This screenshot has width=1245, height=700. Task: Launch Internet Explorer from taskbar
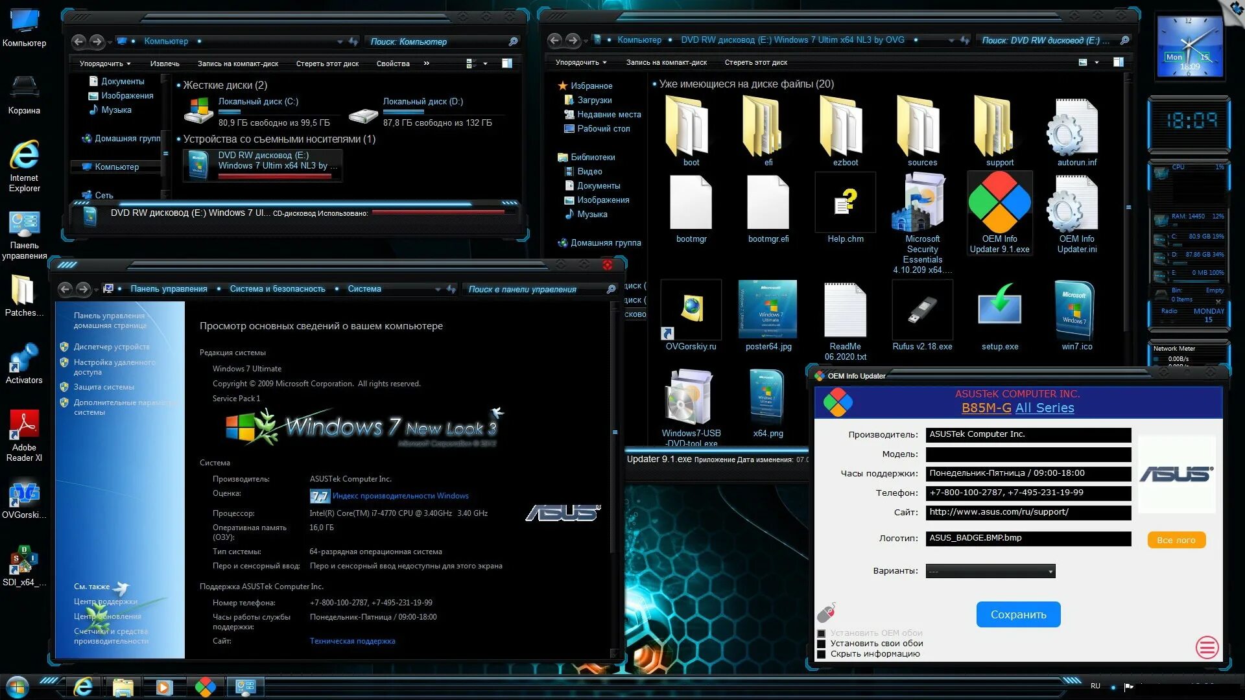click(83, 686)
